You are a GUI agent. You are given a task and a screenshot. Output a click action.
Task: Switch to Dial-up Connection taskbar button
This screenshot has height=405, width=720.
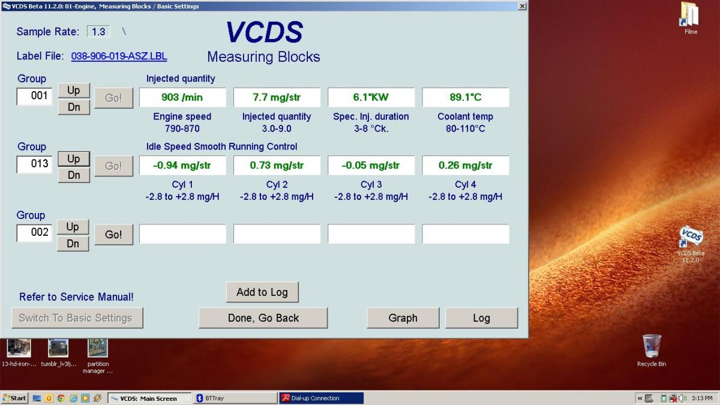pyautogui.click(x=322, y=398)
